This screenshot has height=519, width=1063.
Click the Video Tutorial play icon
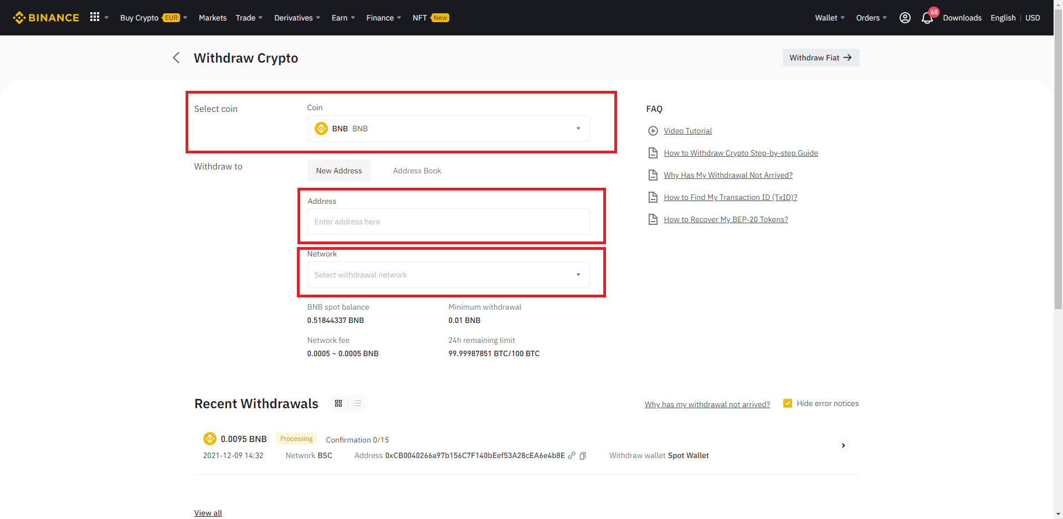pos(653,131)
